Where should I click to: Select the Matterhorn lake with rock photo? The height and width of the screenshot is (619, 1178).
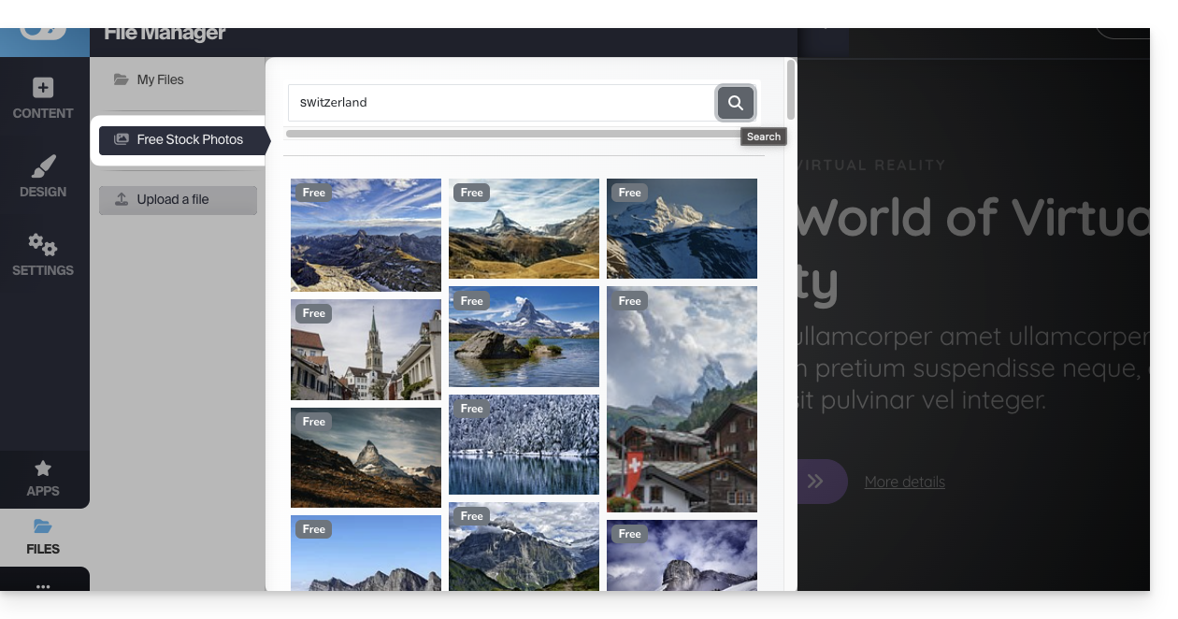tap(524, 337)
